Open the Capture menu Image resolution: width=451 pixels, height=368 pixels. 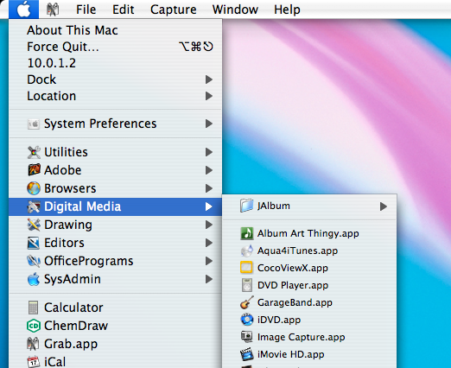174,10
